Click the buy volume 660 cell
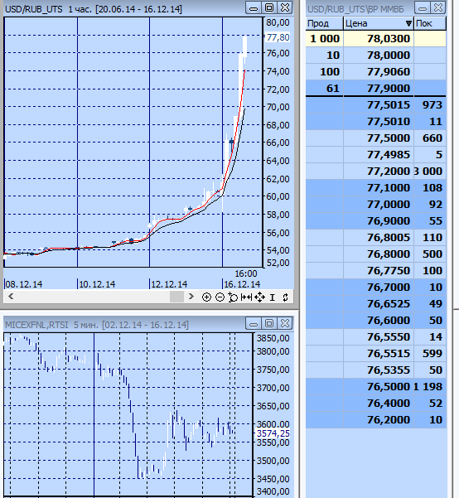This screenshot has height=498, width=459. 430,138
